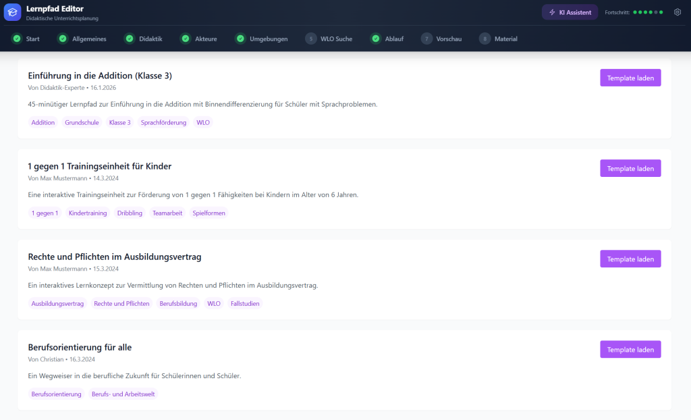Click the Kindertraining tag
Image resolution: width=691 pixels, height=420 pixels.
88,213
